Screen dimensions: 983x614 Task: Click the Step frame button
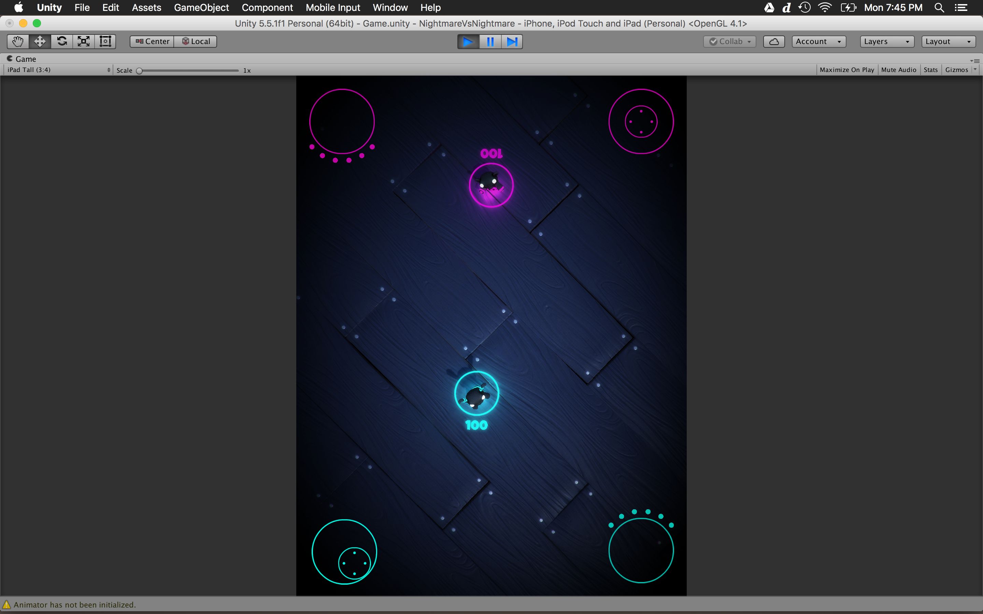512,42
